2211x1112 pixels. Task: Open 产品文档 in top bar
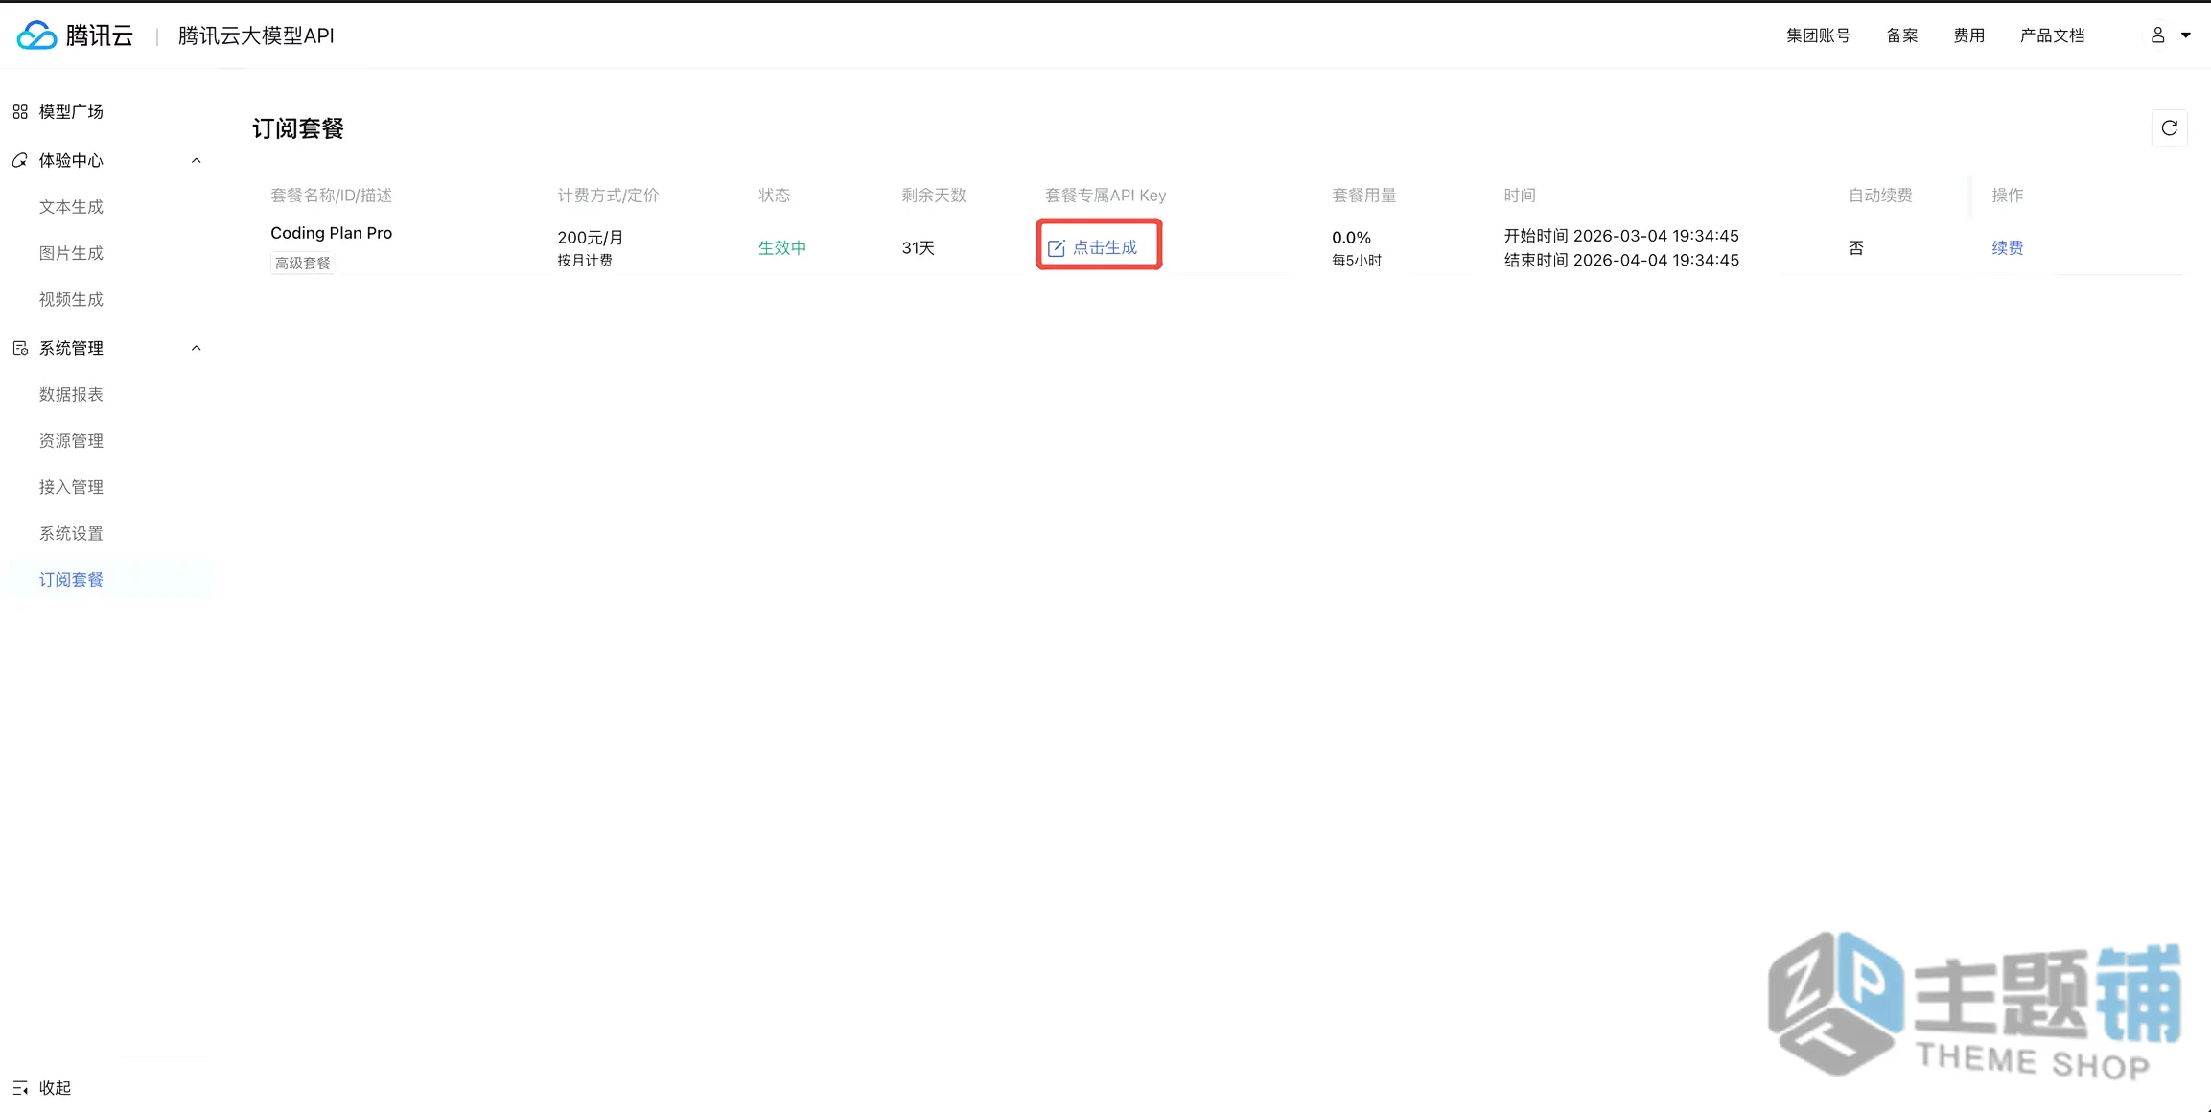coord(2052,35)
